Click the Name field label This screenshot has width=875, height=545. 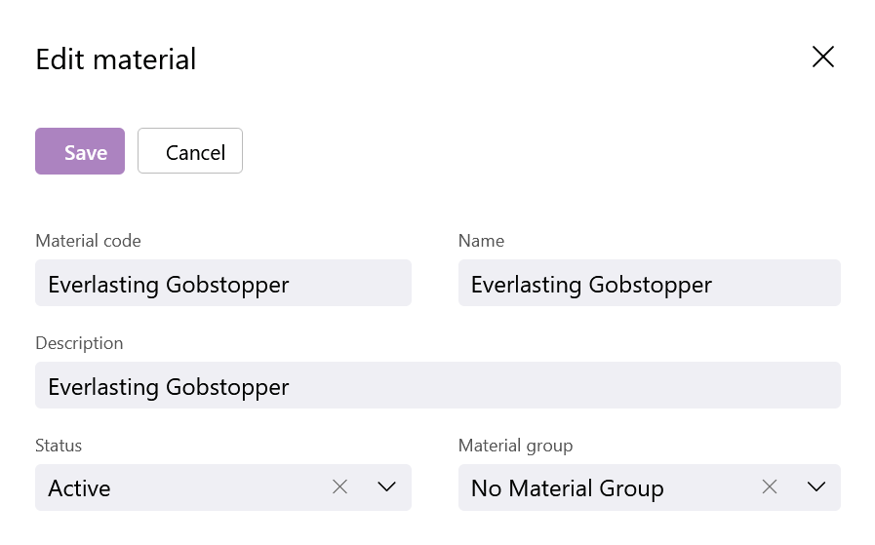pos(481,241)
